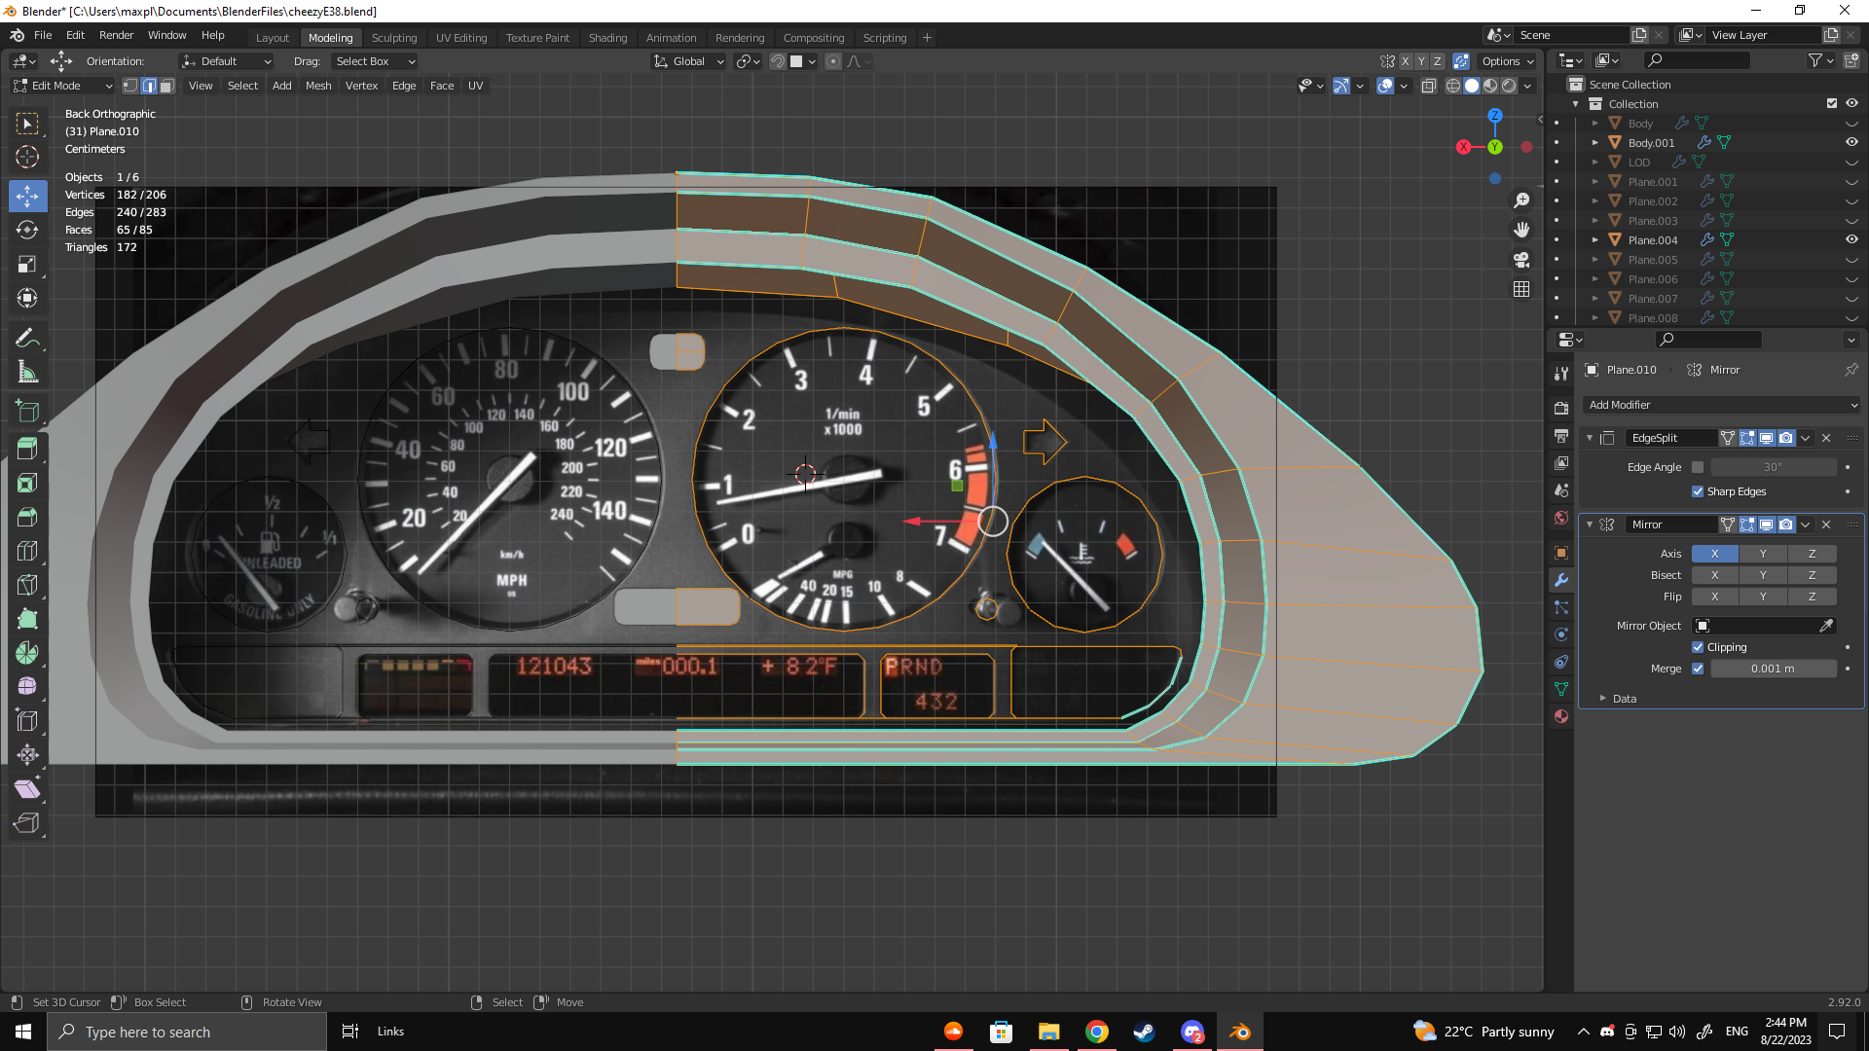Screen dimensions: 1869x1051
Task: Activate the Measure tool
Action: pyautogui.click(x=27, y=372)
